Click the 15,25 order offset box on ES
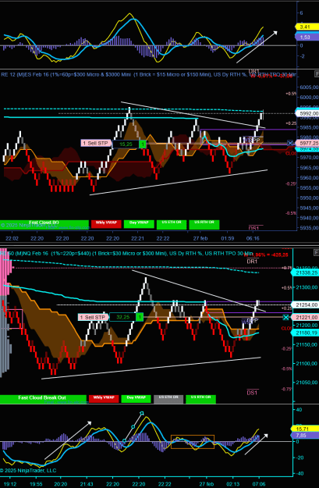The image size is (319, 488). click(126, 144)
